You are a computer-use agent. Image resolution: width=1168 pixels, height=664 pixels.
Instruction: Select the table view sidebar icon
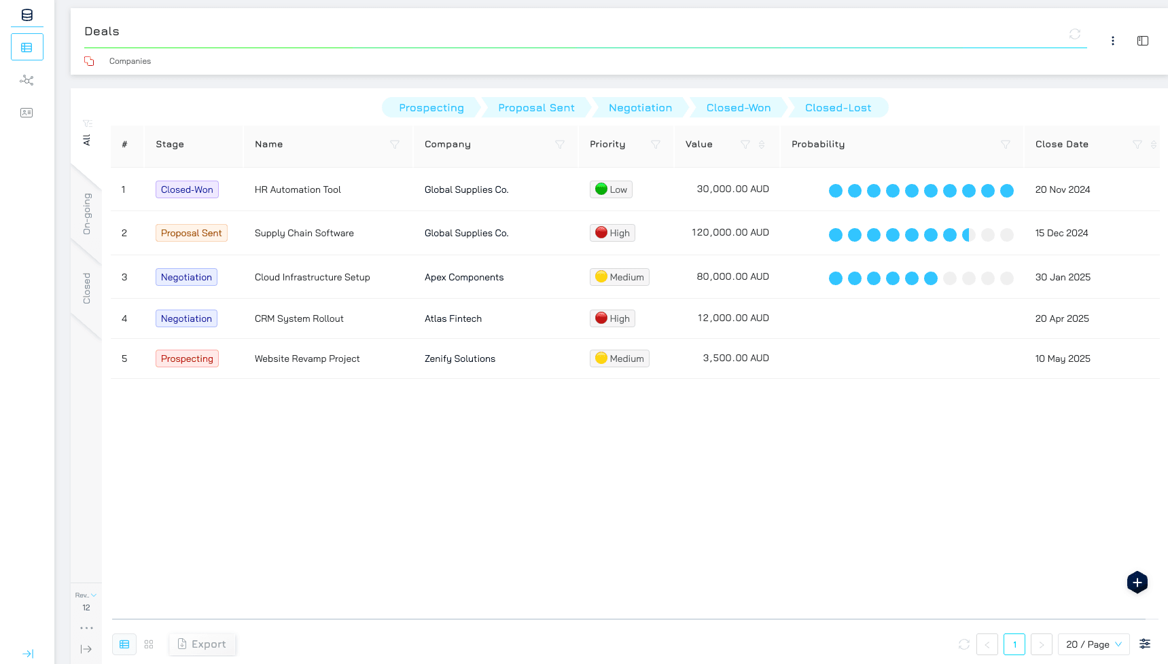(27, 48)
